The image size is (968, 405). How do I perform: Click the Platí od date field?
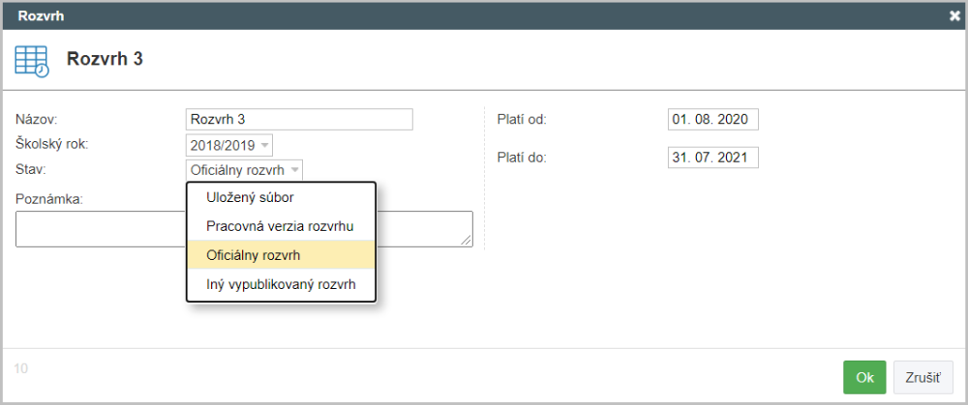click(x=712, y=120)
